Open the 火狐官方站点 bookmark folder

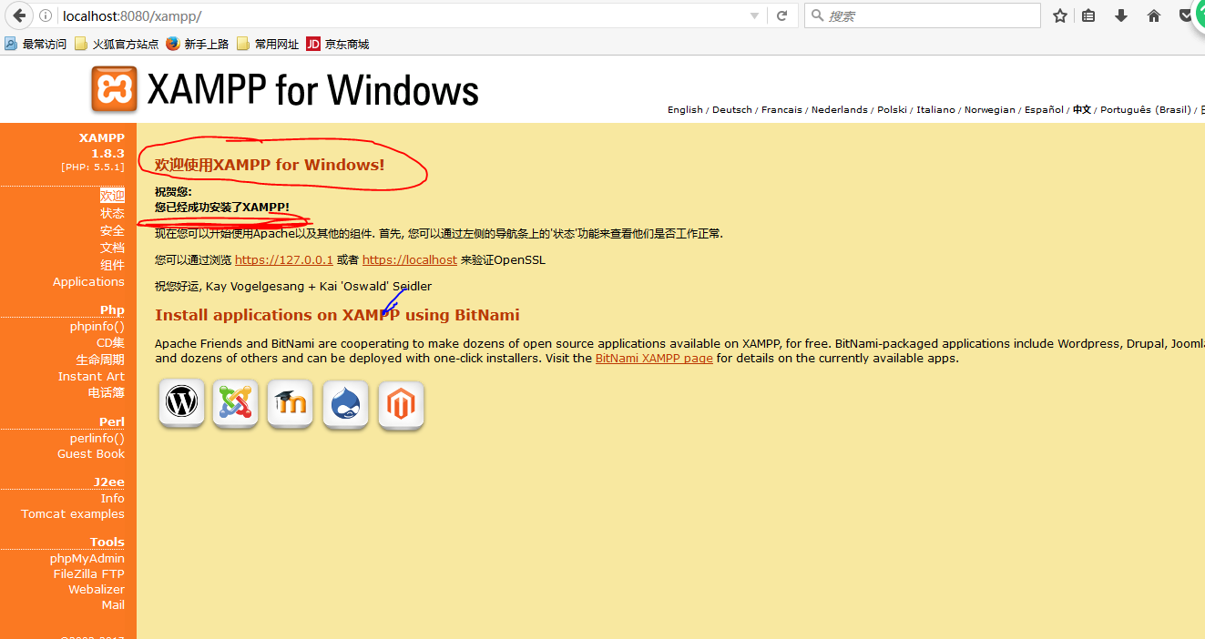point(117,44)
